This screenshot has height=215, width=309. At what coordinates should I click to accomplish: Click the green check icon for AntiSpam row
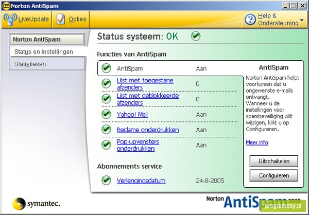tap(106, 68)
